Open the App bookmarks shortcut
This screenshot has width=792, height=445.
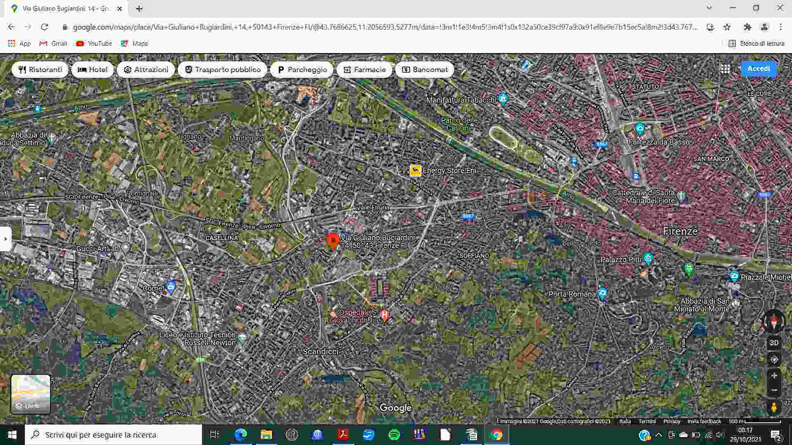[19, 43]
